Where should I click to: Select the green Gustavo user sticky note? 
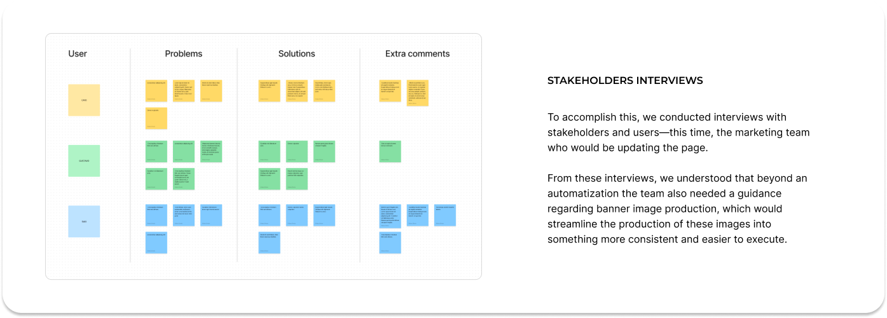pos(84,160)
